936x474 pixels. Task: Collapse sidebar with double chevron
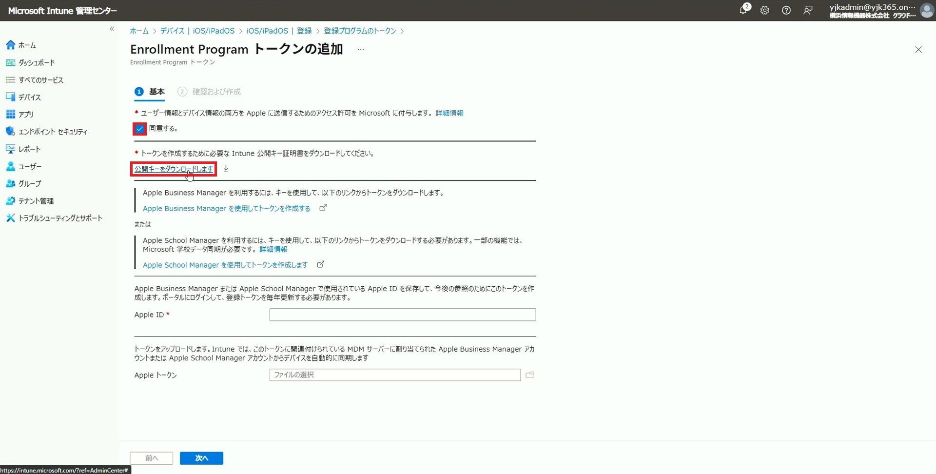point(112,29)
